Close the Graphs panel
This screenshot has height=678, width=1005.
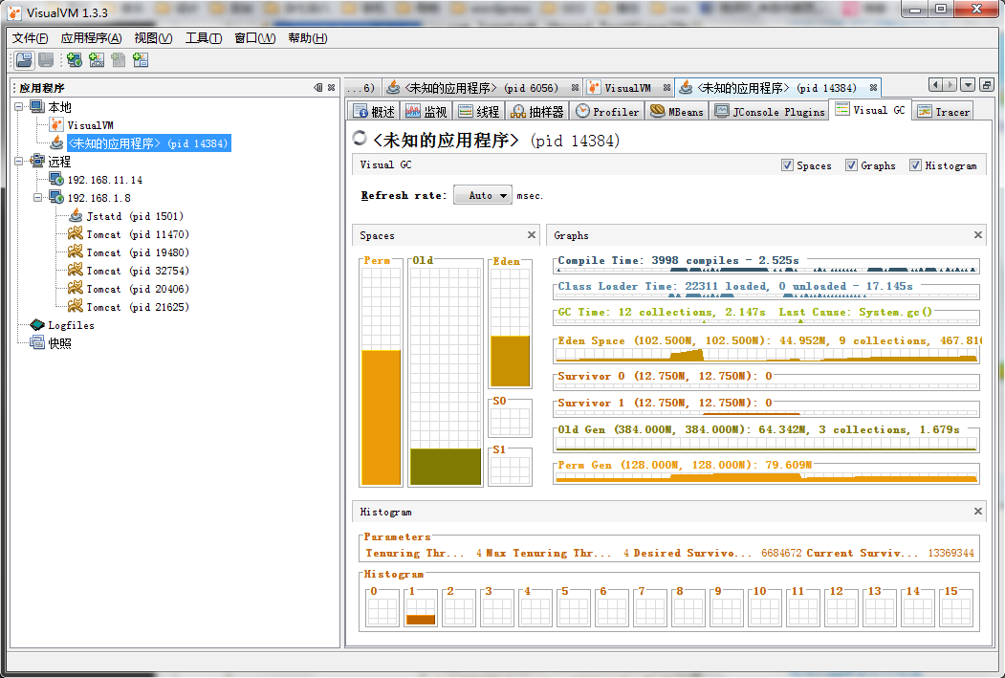(x=978, y=235)
